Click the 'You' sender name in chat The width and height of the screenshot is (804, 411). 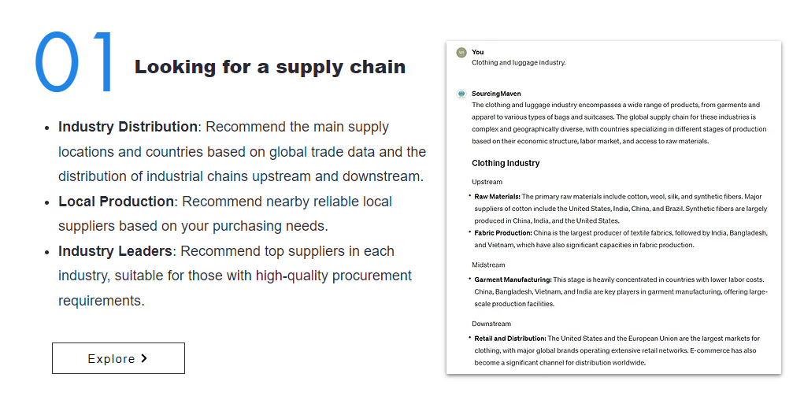pos(478,52)
